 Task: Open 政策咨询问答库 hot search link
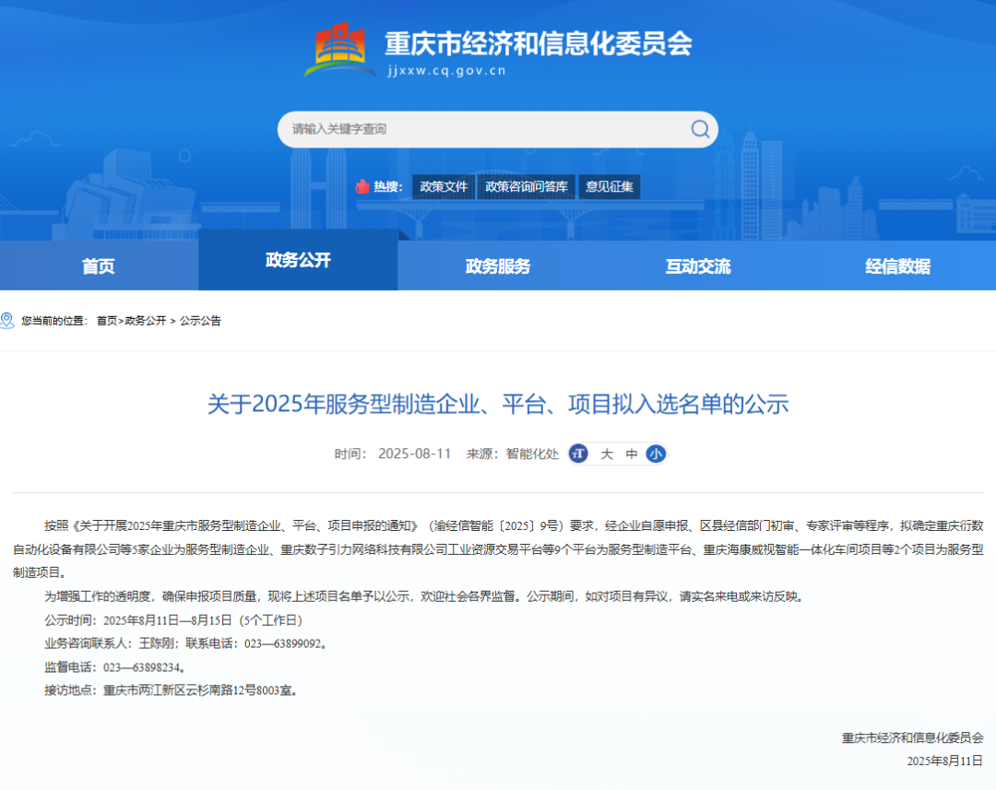click(x=527, y=186)
